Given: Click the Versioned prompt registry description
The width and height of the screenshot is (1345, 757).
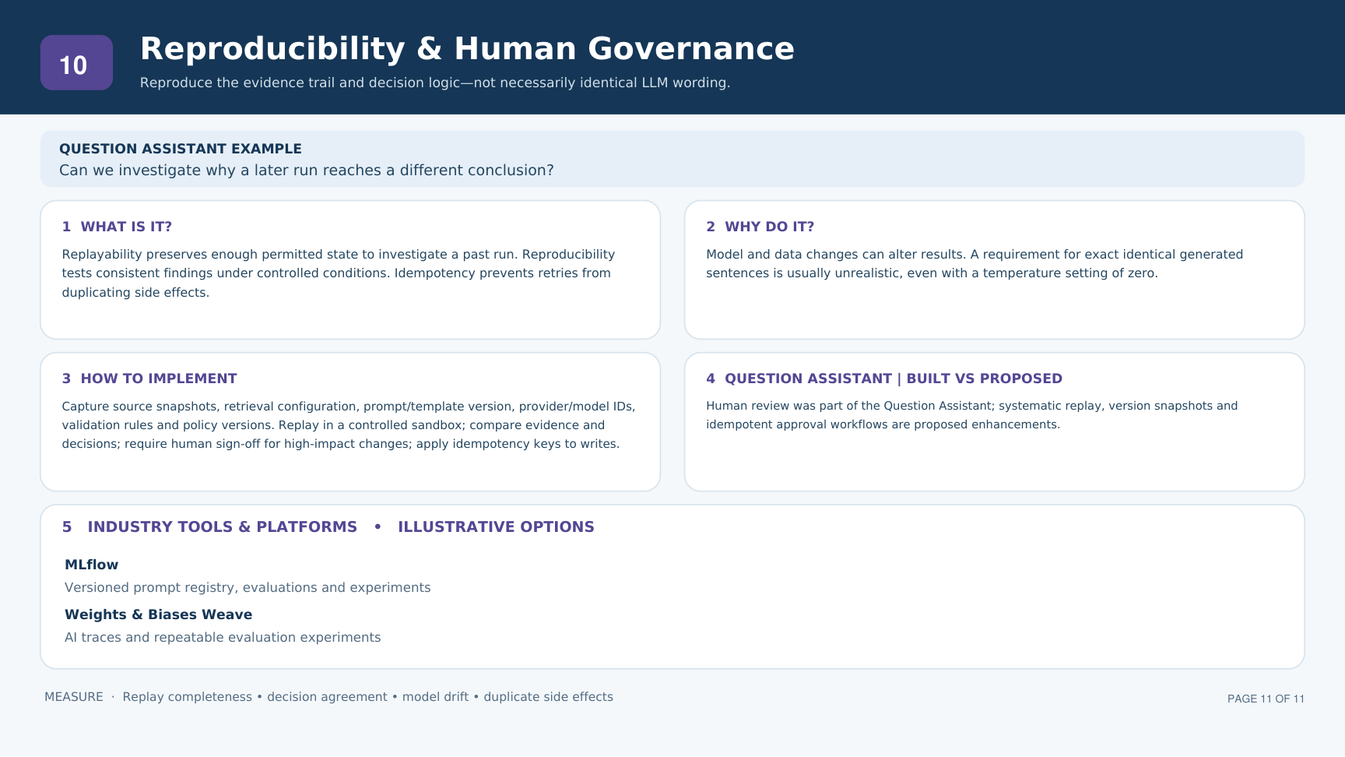Looking at the screenshot, I should [x=248, y=587].
